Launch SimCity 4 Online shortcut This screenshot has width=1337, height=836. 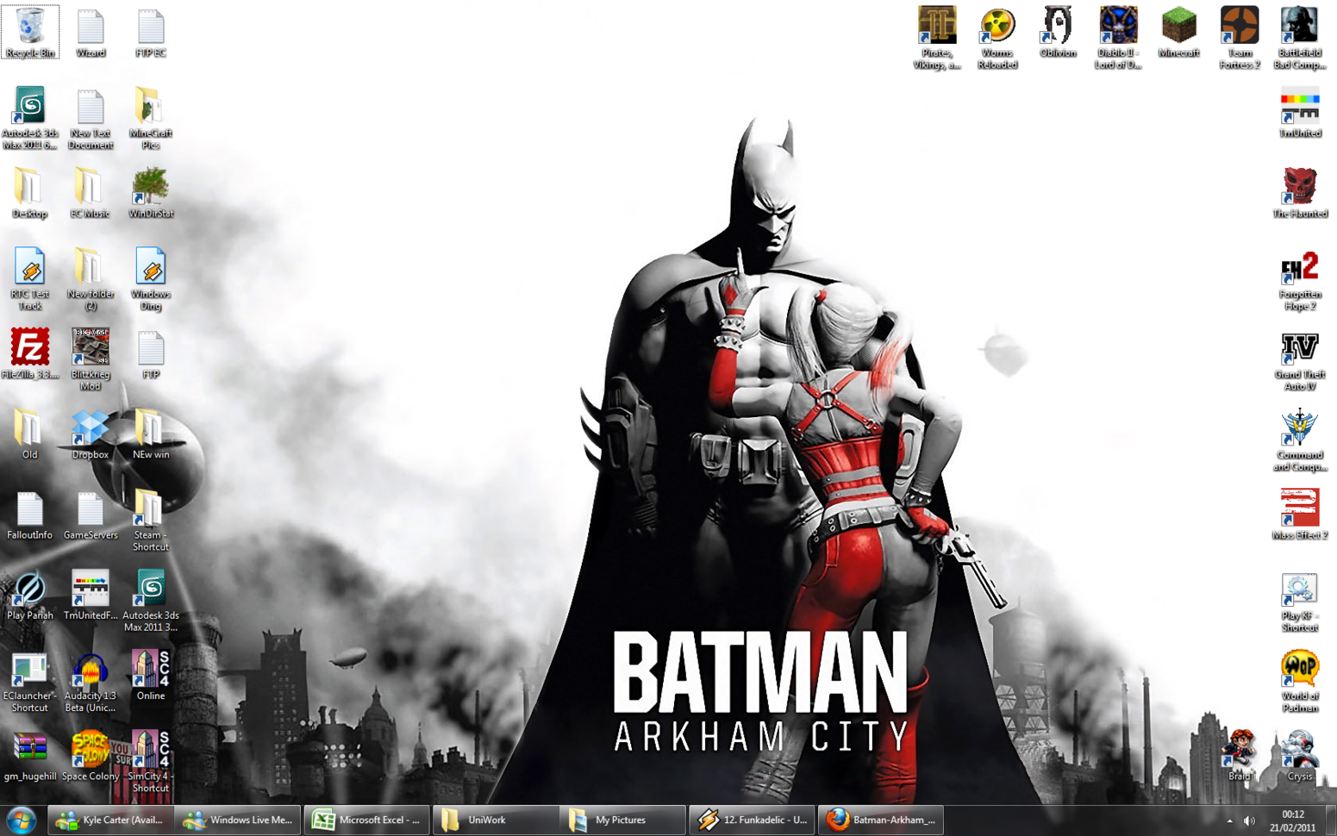[151, 675]
